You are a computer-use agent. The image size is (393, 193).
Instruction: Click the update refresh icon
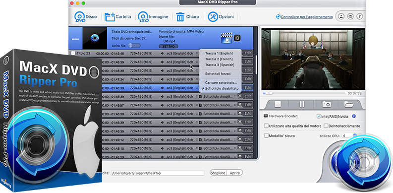(x=278, y=17)
